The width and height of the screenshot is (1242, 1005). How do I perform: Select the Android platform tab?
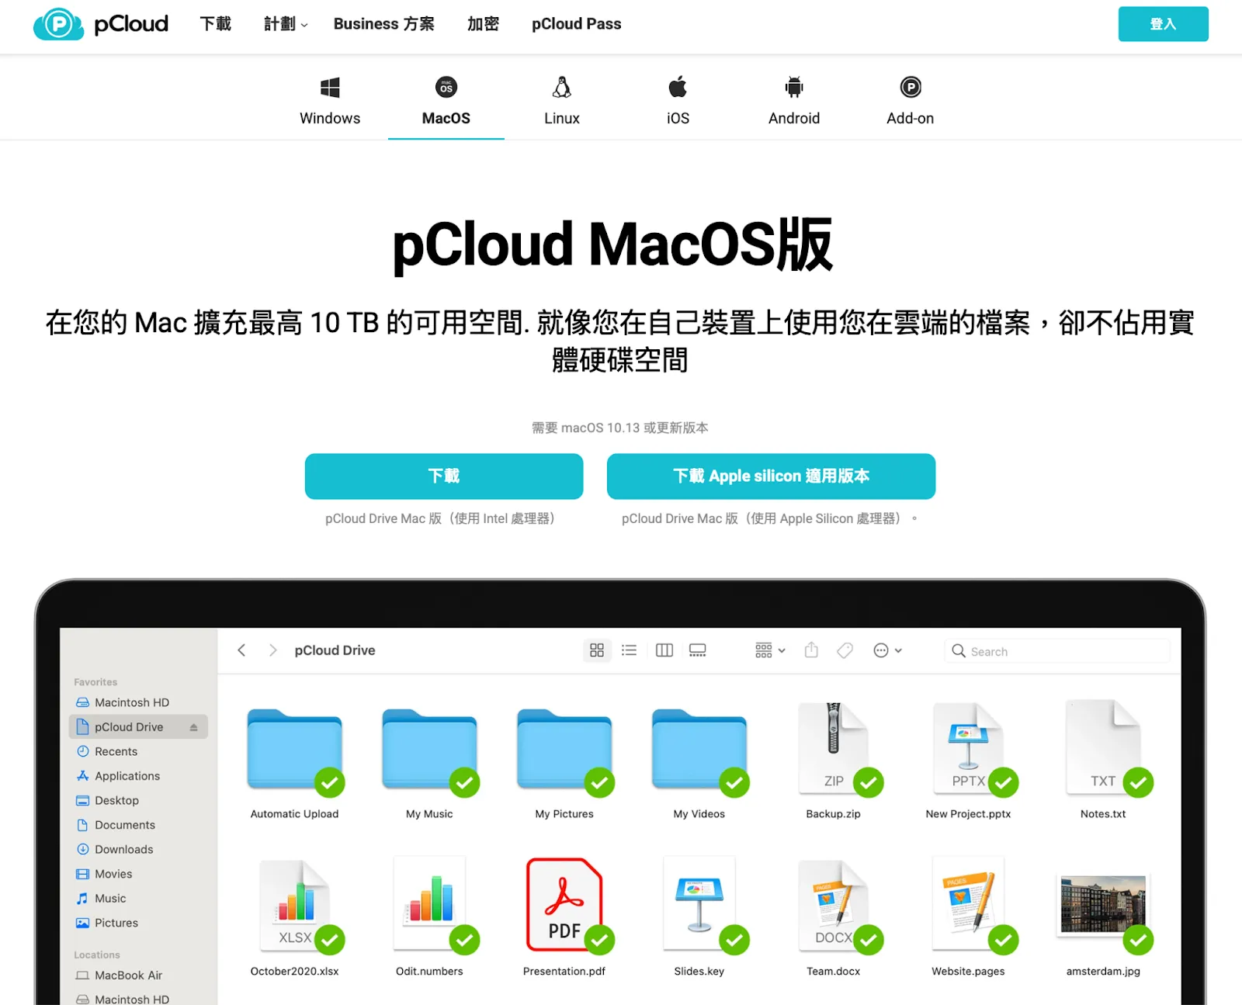point(794,102)
